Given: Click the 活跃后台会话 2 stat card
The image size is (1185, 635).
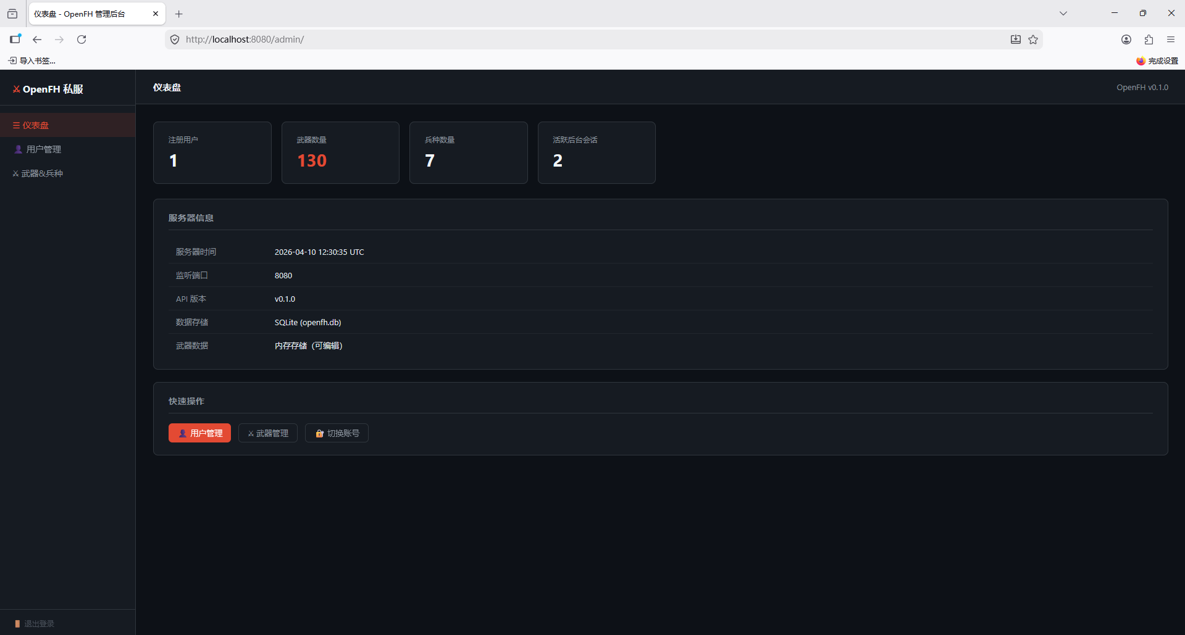Looking at the screenshot, I should 597,152.
